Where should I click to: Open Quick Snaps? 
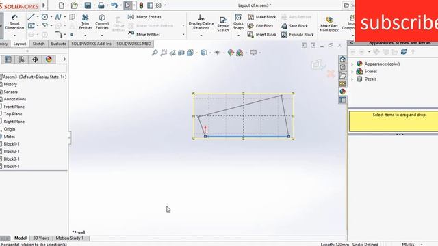click(238, 22)
